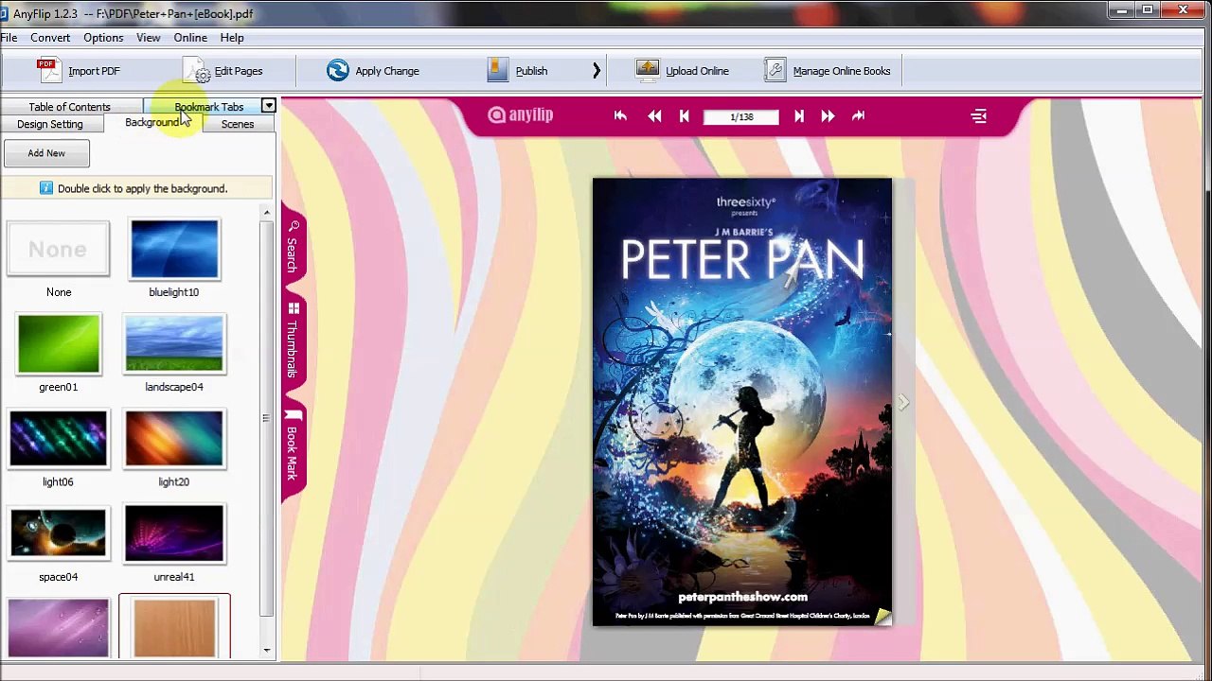
Task: Switch to the Design Setting tab
Action: coord(50,124)
